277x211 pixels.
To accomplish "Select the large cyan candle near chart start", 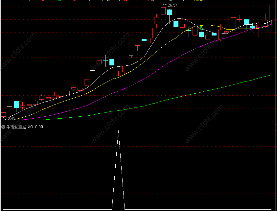I will click(x=16, y=105).
